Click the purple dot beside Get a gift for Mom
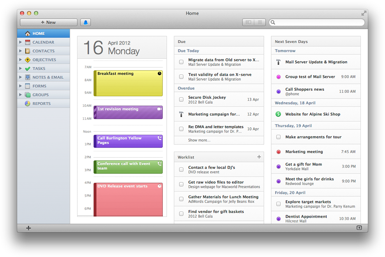 [x=279, y=166]
